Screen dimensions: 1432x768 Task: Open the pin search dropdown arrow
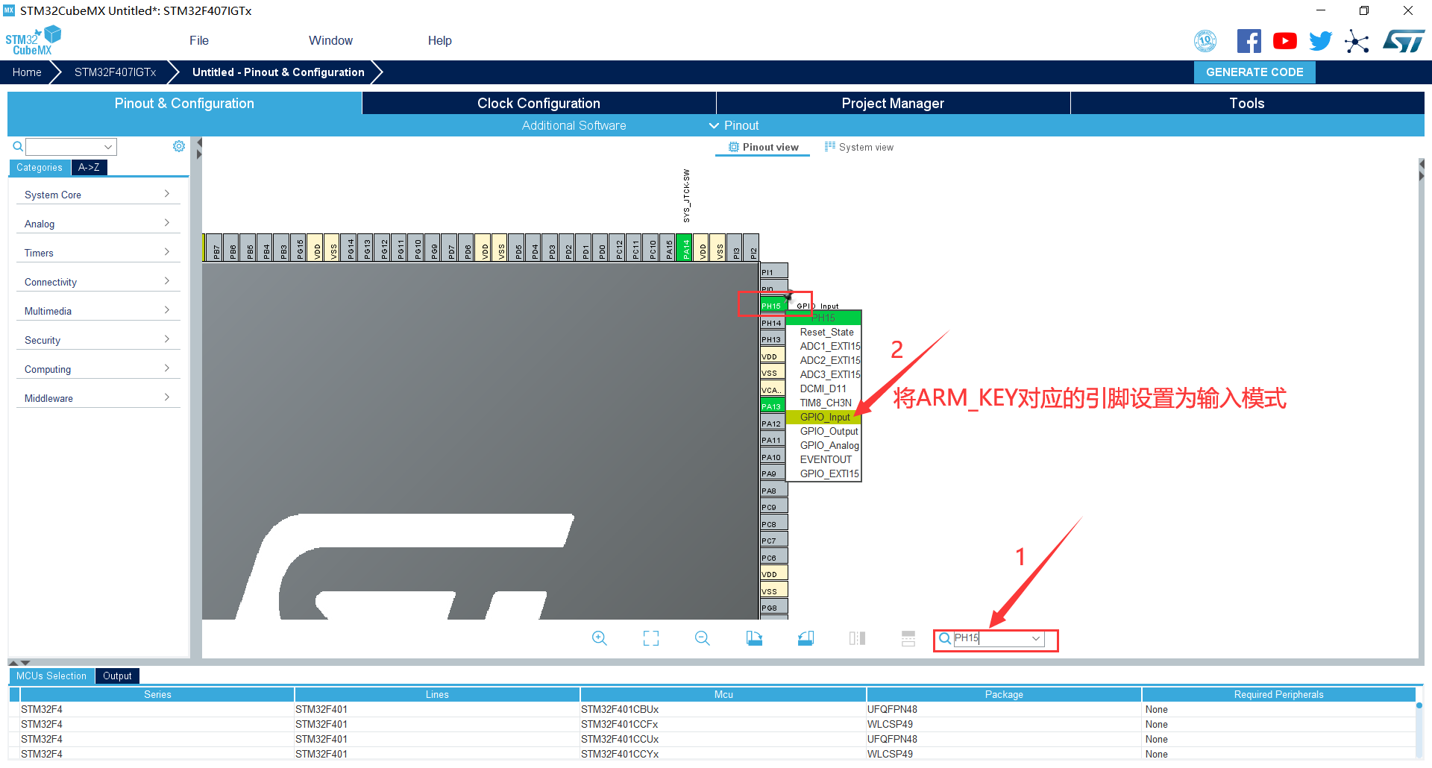1036,638
